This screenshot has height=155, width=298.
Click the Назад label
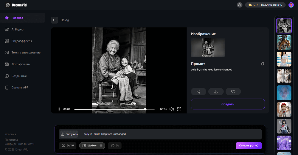65,20
